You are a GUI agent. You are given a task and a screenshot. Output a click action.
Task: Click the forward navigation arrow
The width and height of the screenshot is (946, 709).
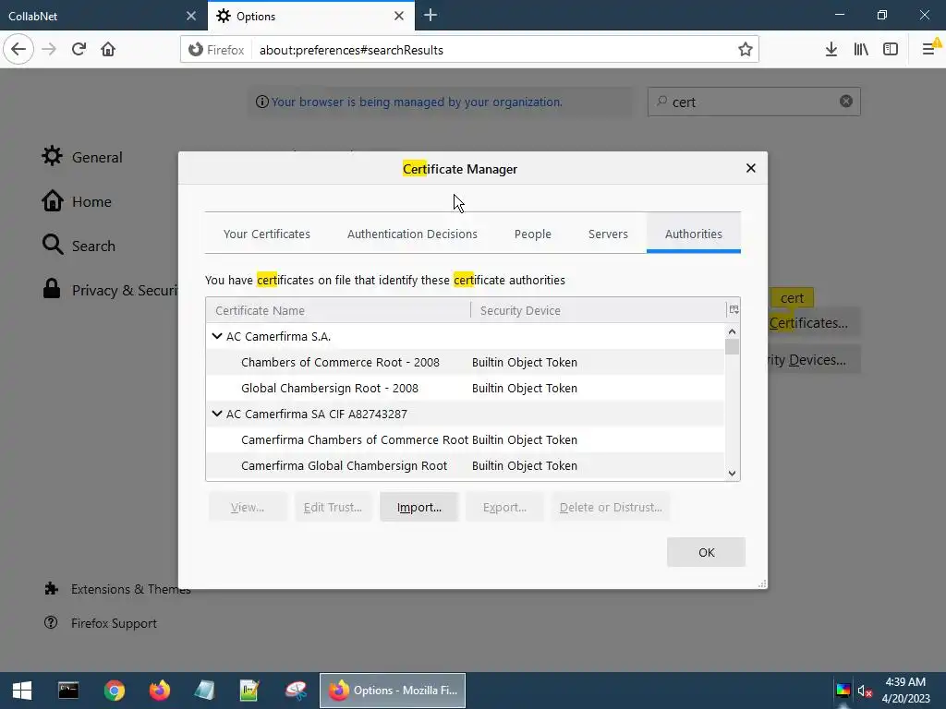[x=49, y=50]
